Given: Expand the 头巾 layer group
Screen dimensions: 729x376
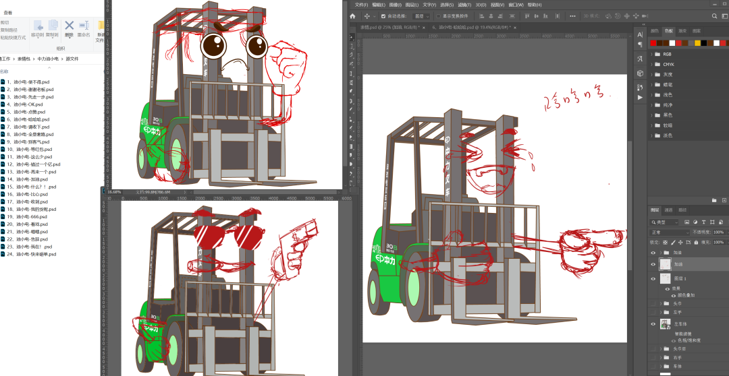Looking at the screenshot, I should 660,304.
